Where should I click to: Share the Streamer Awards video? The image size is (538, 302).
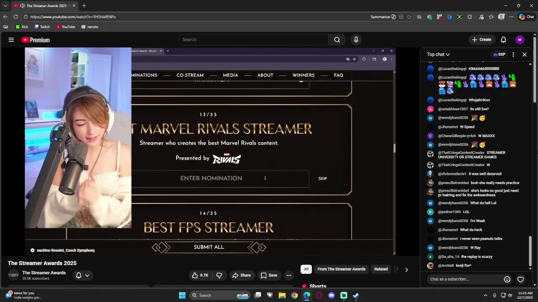(x=241, y=275)
